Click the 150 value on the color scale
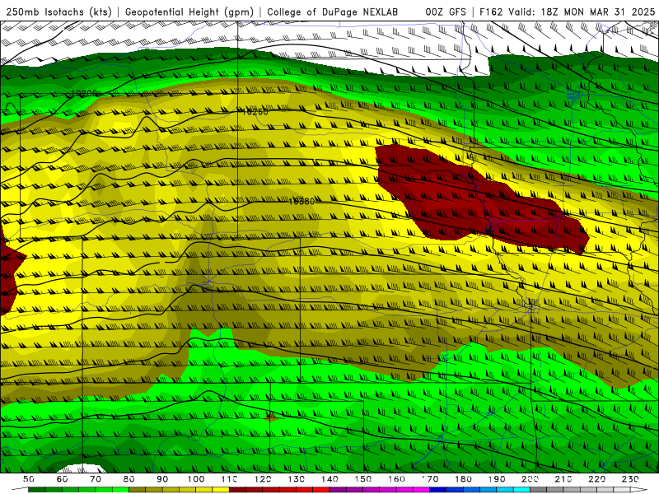659x494 pixels. (x=363, y=479)
